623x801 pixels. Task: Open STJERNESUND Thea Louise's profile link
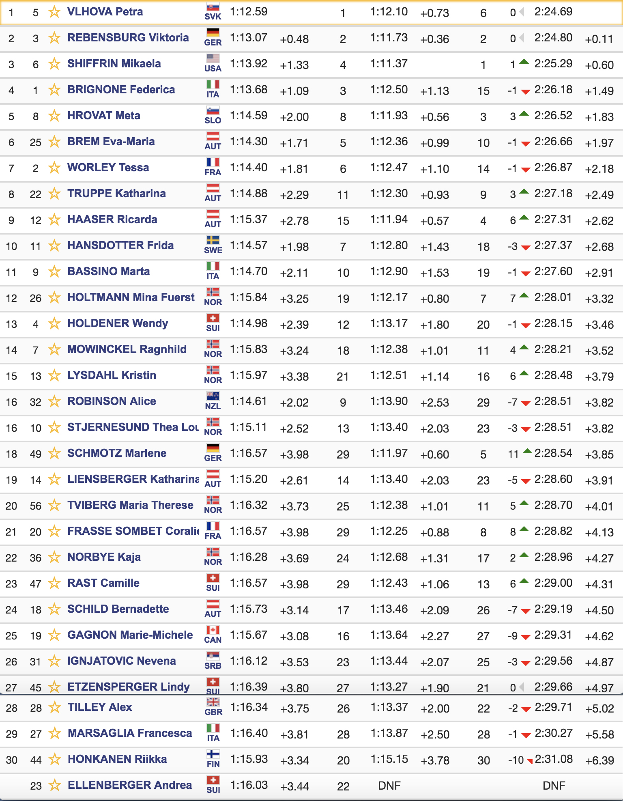(x=133, y=427)
